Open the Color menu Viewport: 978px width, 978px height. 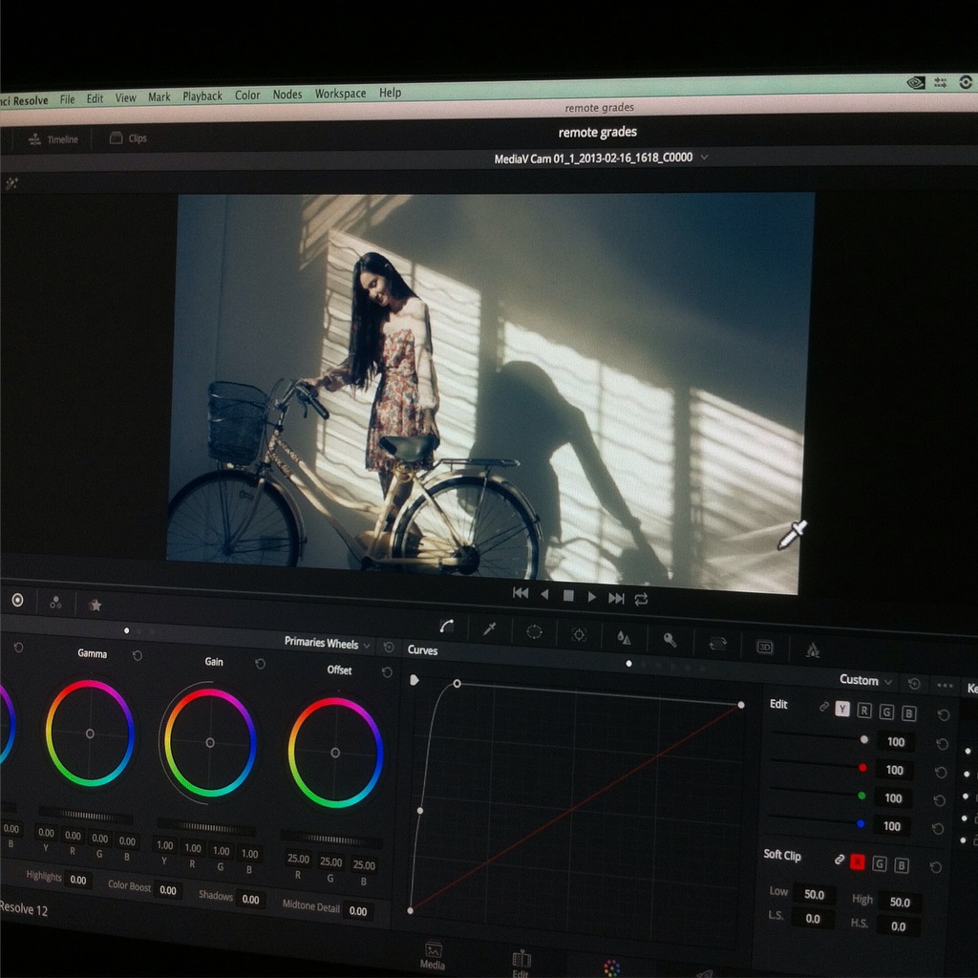pos(247,96)
